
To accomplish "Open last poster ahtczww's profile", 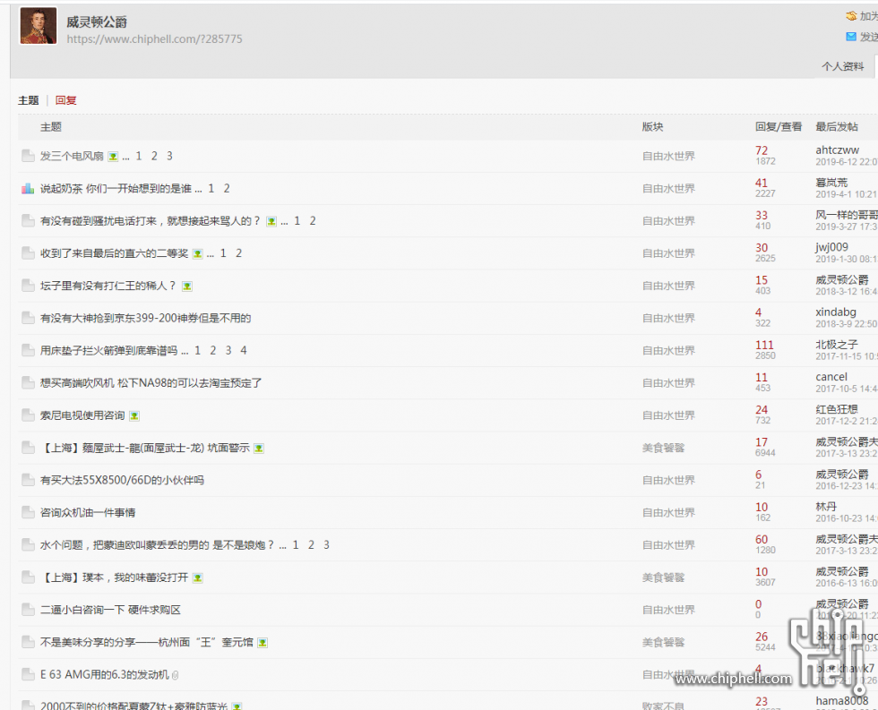I will [837, 150].
